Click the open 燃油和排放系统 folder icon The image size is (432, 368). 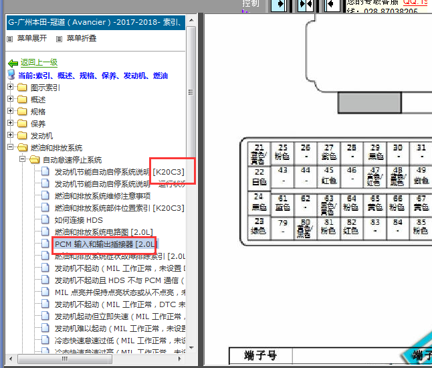click(x=22, y=148)
